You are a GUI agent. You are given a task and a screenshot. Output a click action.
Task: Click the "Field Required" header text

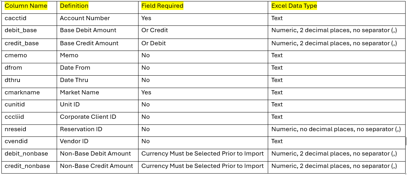pyautogui.click(x=162, y=6)
